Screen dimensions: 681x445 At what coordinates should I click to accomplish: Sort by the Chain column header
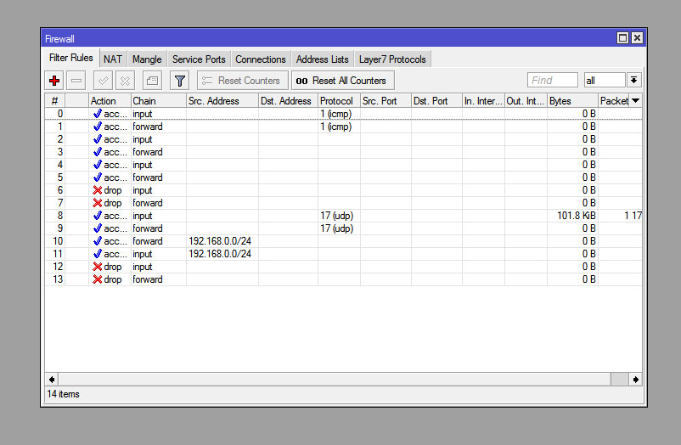[157, 101]
